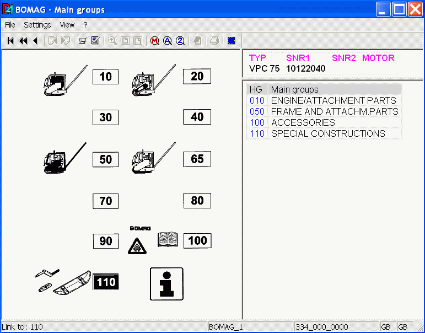
Task: Click the serial number 10122040
Action: 306,68
